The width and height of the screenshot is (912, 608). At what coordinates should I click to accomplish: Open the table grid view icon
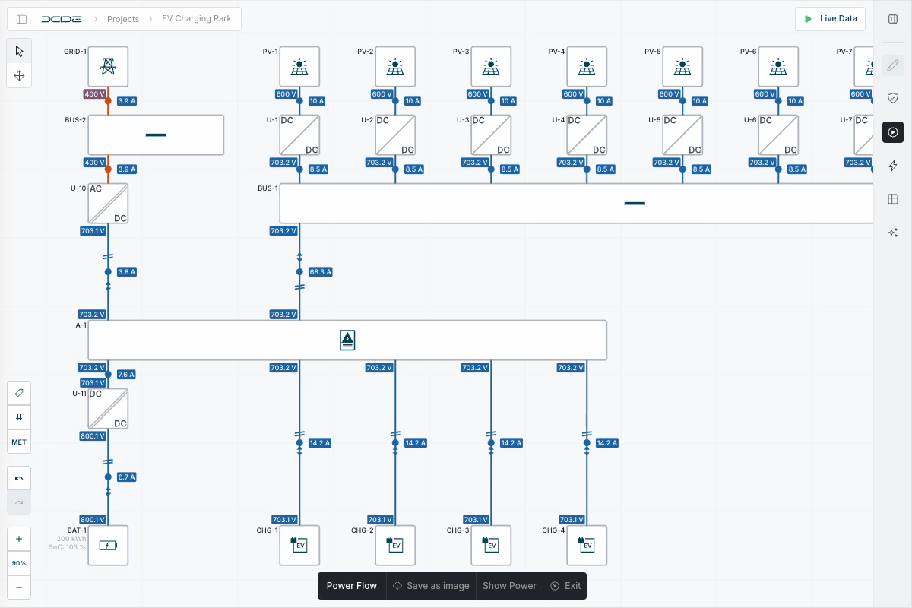(x=893, y=199)
